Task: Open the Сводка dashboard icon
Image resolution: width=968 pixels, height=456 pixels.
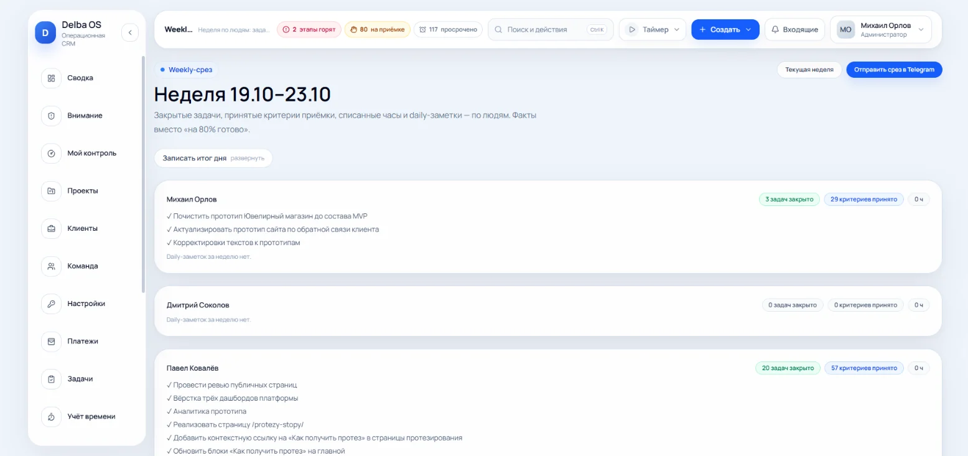Action: pos(51,78)
